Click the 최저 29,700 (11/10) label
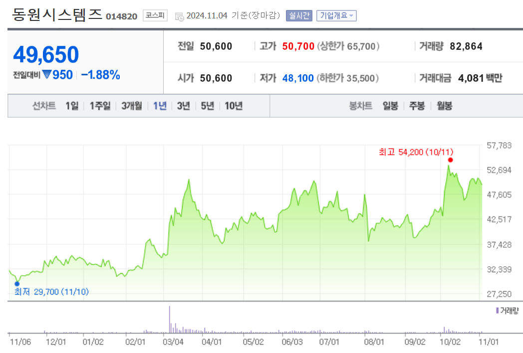The height and width of the screenshot is (353, 523). tap(51, 292)
